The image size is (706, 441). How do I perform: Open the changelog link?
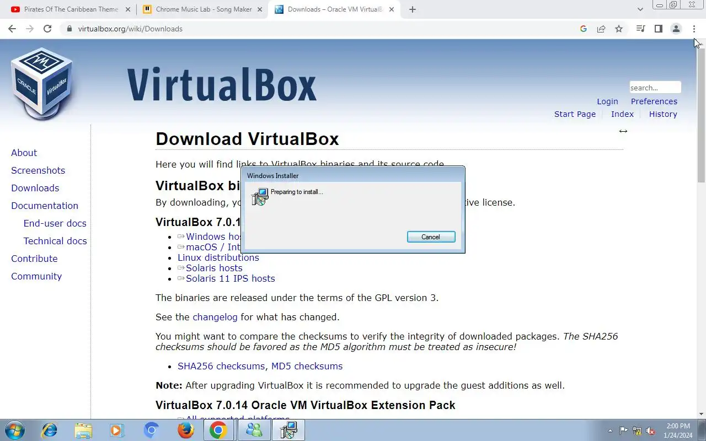(215, 317)
